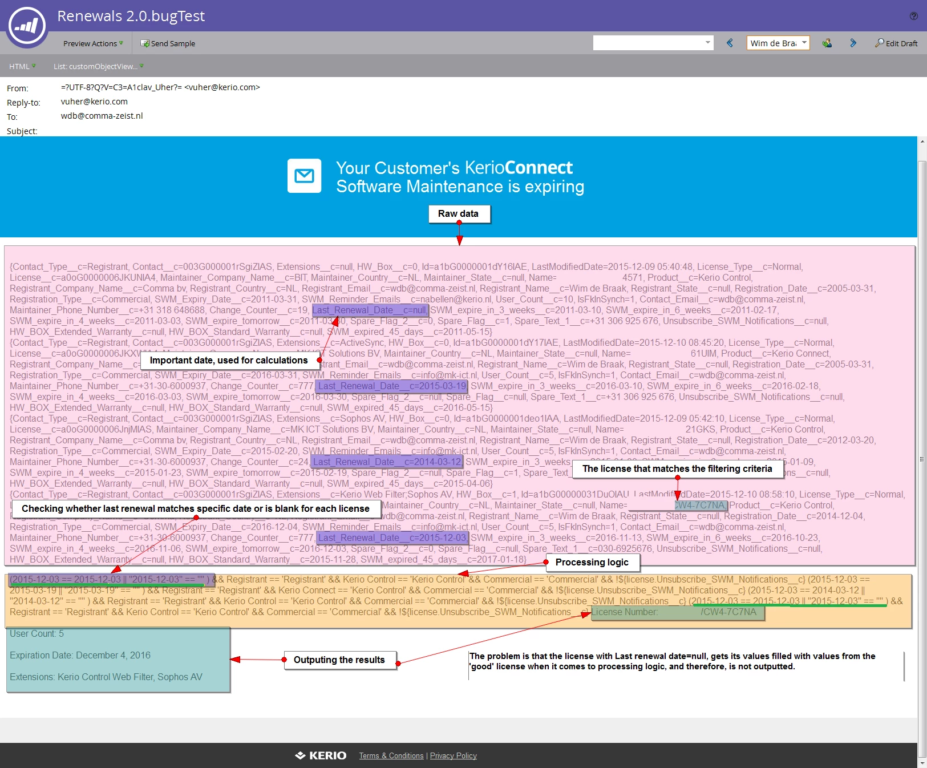Click the Send Sample button

[x=168, y=43]
